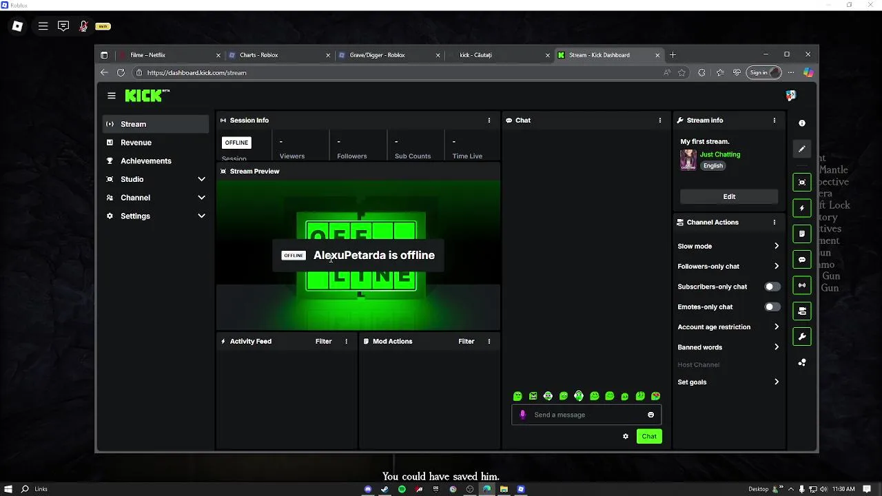The height and width of the screenshot is (496, 882).
Task: Open profile avatar at top right of Kick
Action: (x=791, y=95)
